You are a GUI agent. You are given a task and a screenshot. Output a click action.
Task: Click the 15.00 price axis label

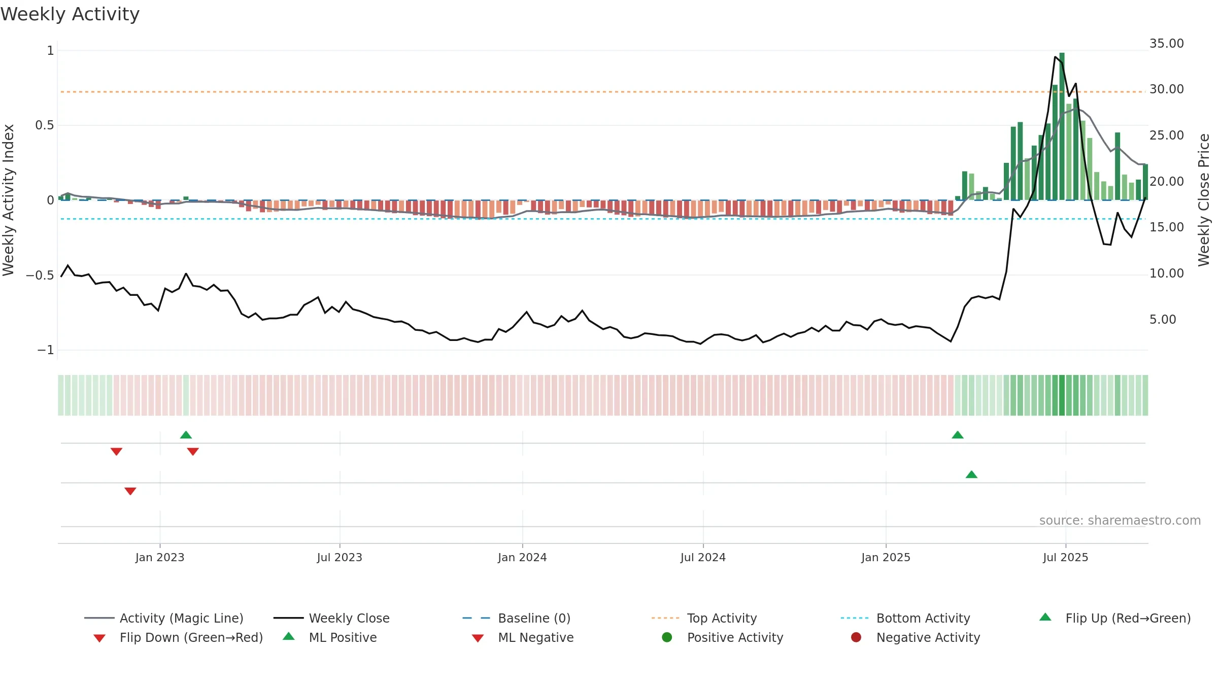point(1167,227)
